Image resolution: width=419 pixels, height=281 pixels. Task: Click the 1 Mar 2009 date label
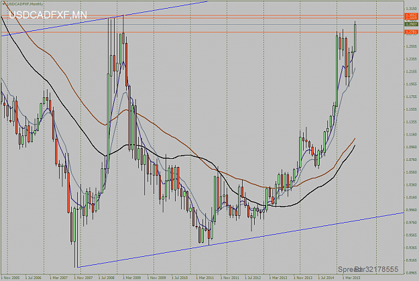tap(132, 278)
